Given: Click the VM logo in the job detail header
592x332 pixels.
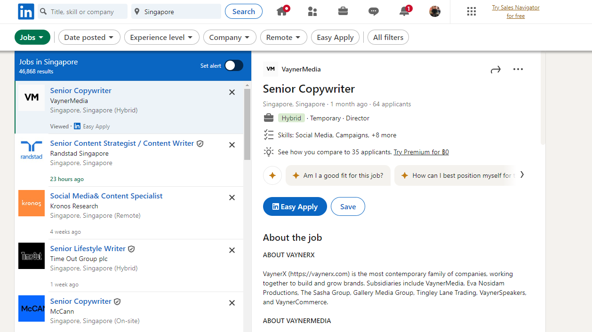Looking at the screenshot, I should (x=271, y=69).
